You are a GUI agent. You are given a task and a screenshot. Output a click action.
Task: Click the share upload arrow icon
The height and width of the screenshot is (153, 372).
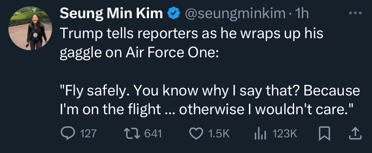(355, 133)
